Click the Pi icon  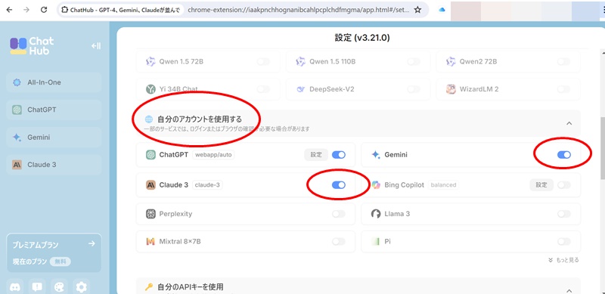tap(376, 242)
